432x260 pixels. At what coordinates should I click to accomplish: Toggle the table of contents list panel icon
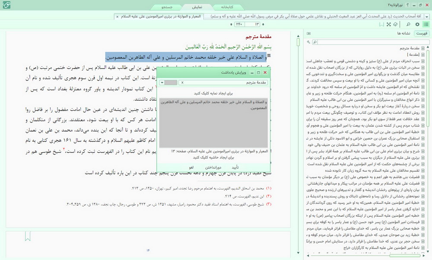point(426,24)
